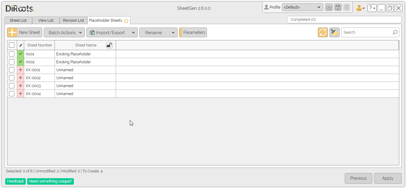
Task: Create a placeholder with the New Sheet button
Action: 24,32
